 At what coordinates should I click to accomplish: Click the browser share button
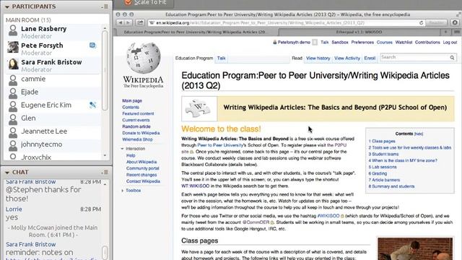[x=140, y=22]
